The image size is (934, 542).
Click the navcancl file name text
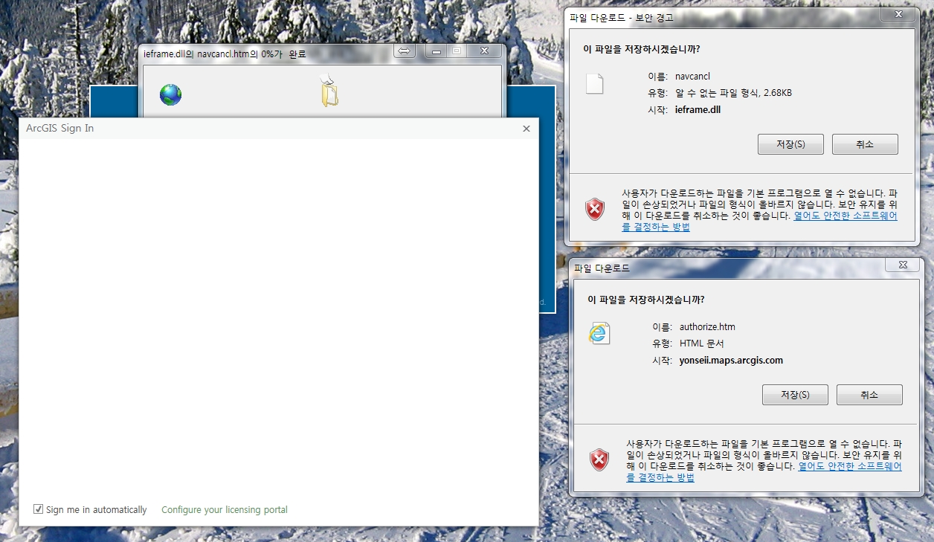coord(692,76)
